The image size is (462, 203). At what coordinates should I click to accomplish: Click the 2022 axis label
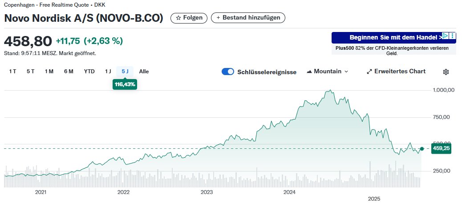(x=123, y=192)
